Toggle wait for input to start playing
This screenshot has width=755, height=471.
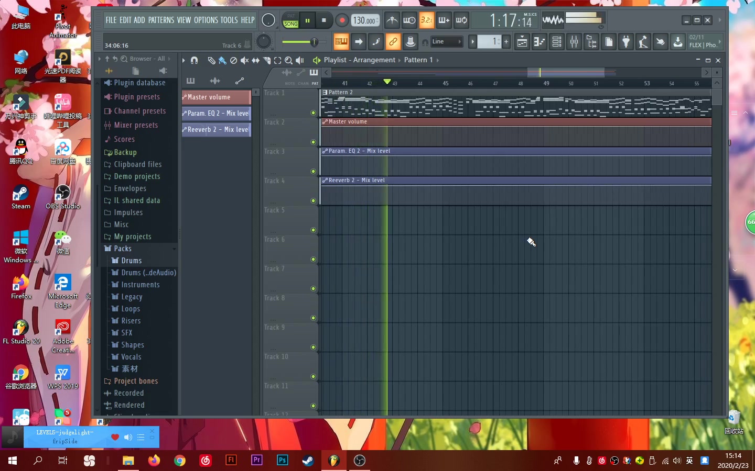coord(409,20)
